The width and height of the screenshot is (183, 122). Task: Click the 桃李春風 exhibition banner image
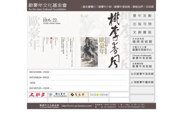(x=78, y=40)
